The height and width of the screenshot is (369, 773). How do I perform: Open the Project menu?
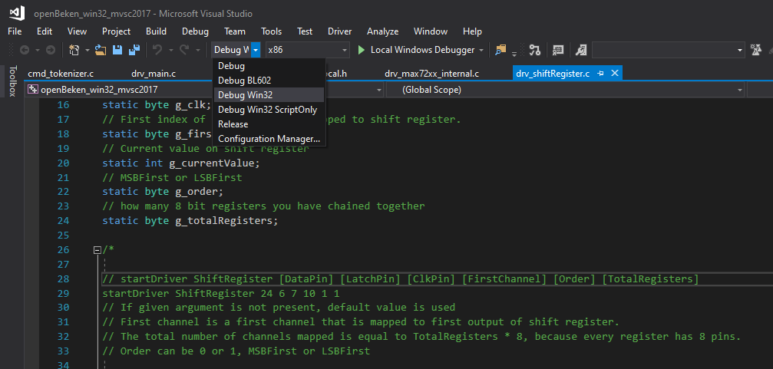click(x=117, y=31)
